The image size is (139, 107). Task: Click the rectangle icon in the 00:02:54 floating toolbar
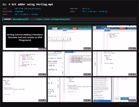(x=57, y=39)
